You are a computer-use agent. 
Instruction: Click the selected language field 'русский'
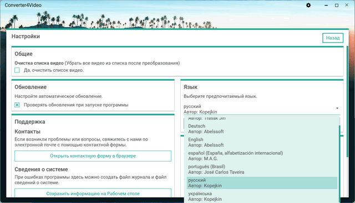pos(262,109)
